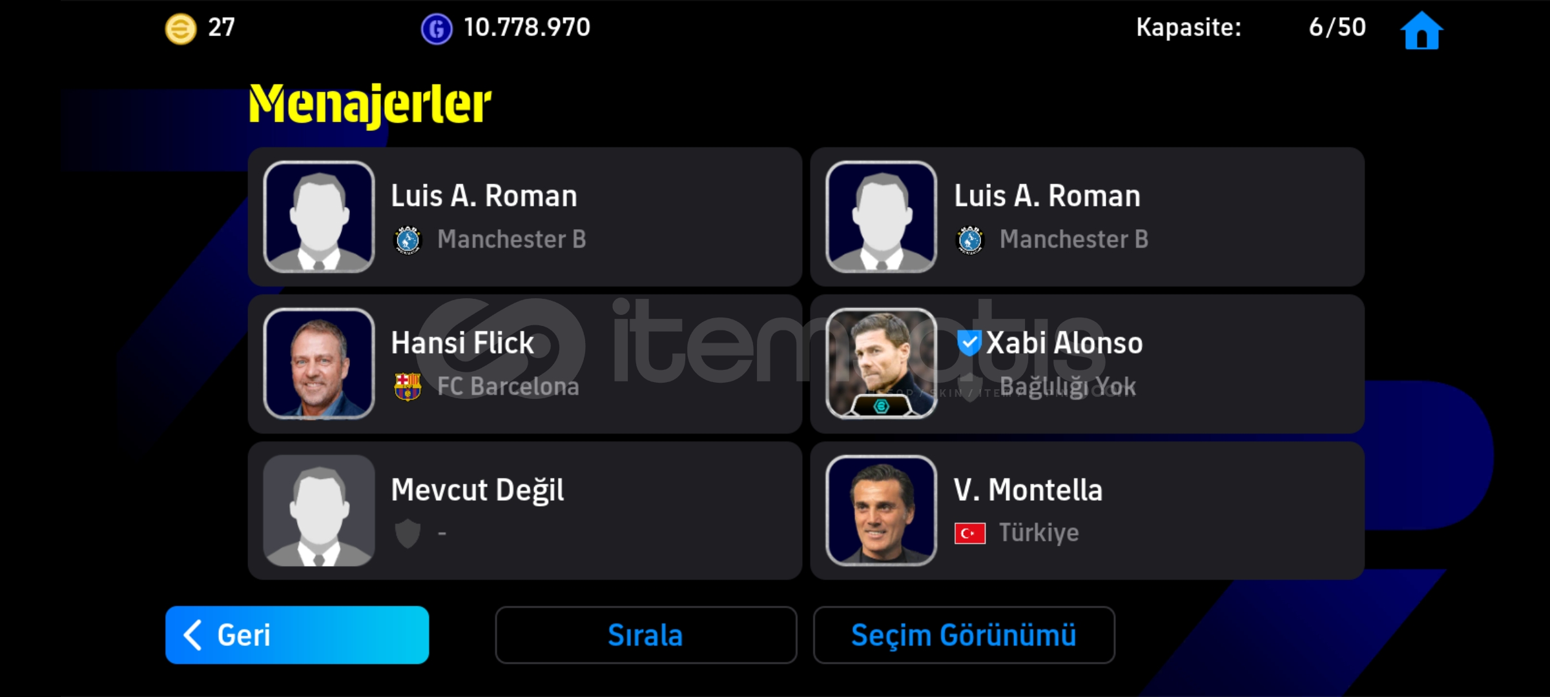1550x697 pixels.
Task: Choose the first Luis A. Roman card
Action: pos(525,217)
